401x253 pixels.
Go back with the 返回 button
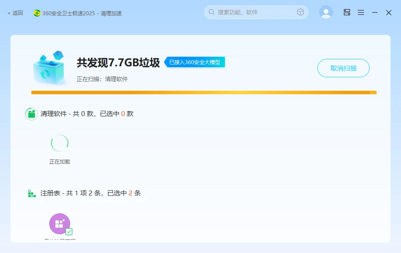click(15, 13)
